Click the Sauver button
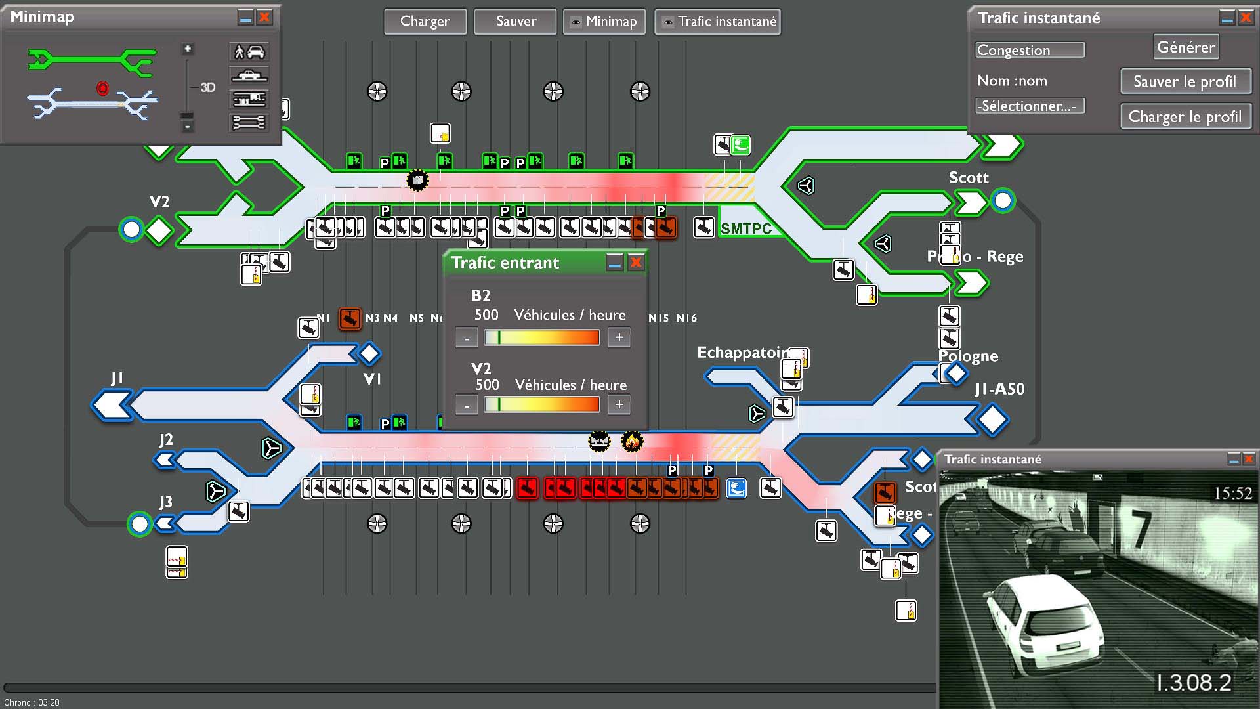The height and width of the screenshot is (709, 1260). click(516, 22)
